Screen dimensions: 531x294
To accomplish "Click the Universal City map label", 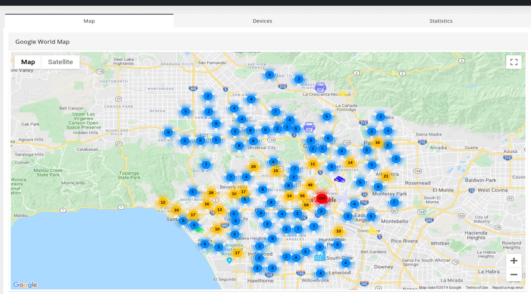I will (x=262, y=148).
